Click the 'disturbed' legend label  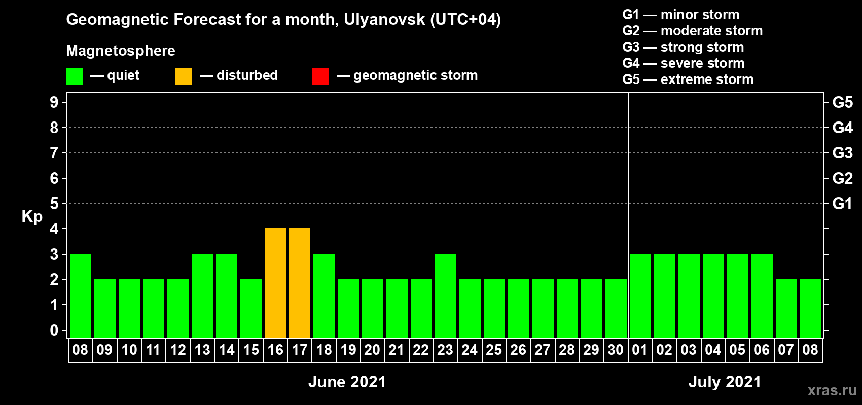(247, 75)
